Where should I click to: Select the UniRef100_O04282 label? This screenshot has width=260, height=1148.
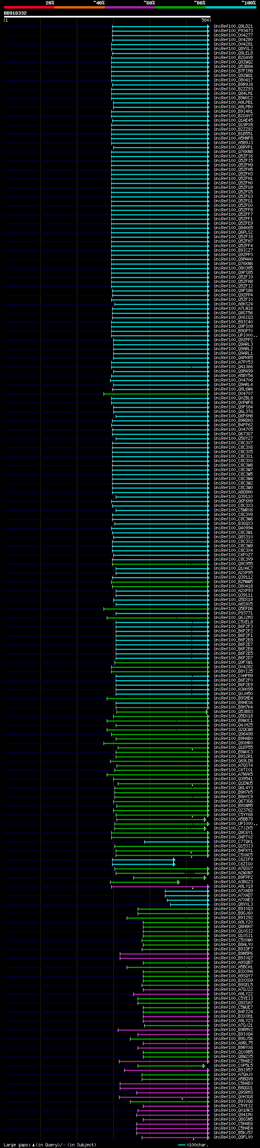click(233, 667)
